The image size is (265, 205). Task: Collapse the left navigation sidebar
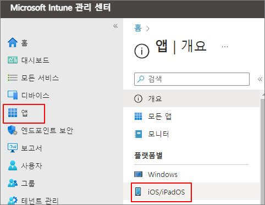click(115, 26)
